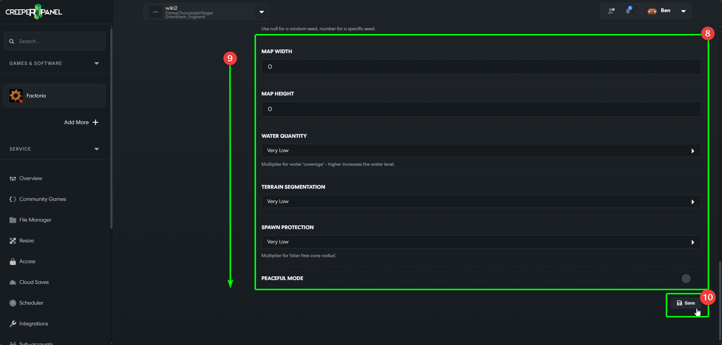Viewport: 722px width, 345px height.
Task: Open the Scheduler section
Action: click(x=31, y=303)
